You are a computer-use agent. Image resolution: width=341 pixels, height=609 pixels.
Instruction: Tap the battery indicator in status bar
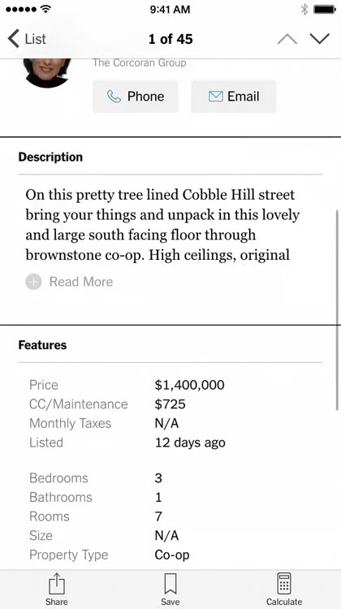pos(325,10)
